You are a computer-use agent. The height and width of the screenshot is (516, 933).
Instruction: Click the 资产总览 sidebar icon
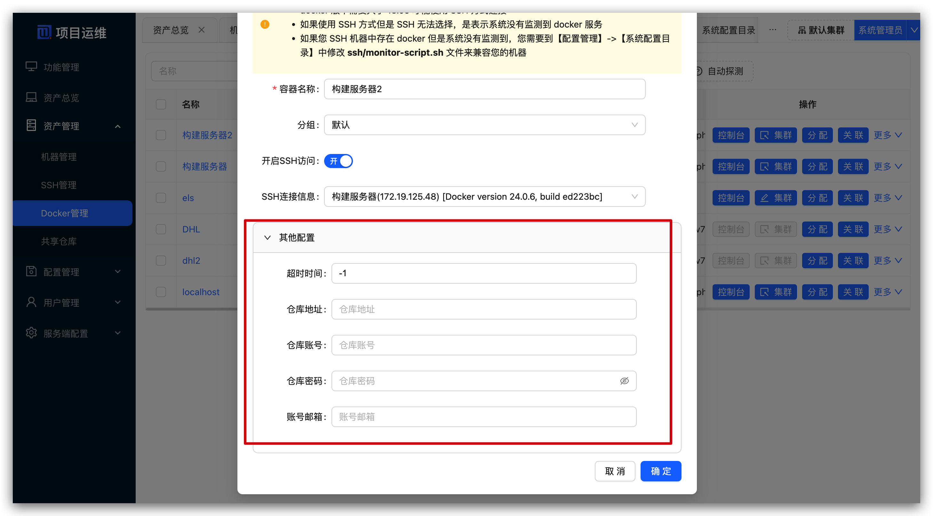[31, 97]
